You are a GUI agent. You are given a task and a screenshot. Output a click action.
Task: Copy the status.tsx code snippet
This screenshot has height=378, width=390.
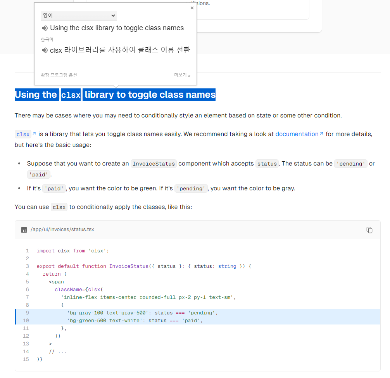(x=369, y=230)
